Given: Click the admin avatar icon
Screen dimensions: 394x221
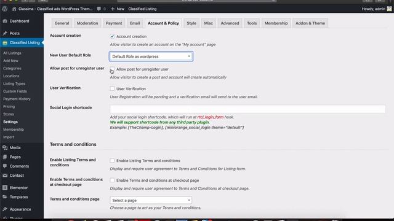Looking at the screenshot, I should pos(389,9).
